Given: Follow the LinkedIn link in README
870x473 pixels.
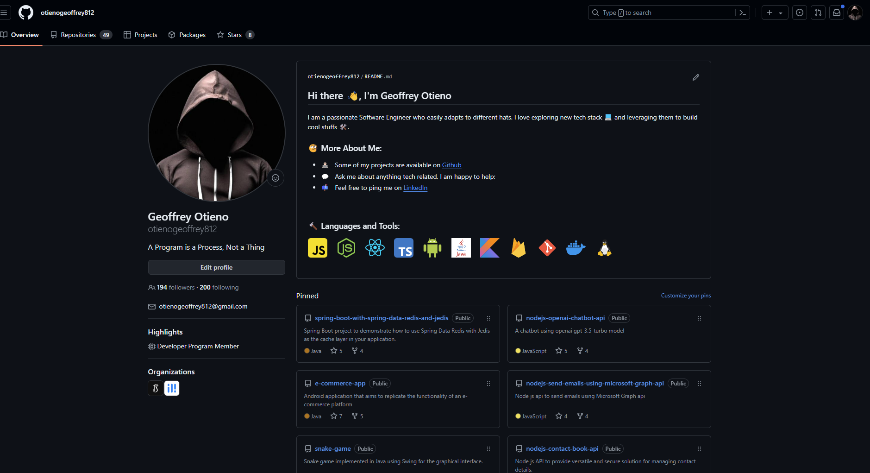Looking at the screenshot, I should pos(415,188).
